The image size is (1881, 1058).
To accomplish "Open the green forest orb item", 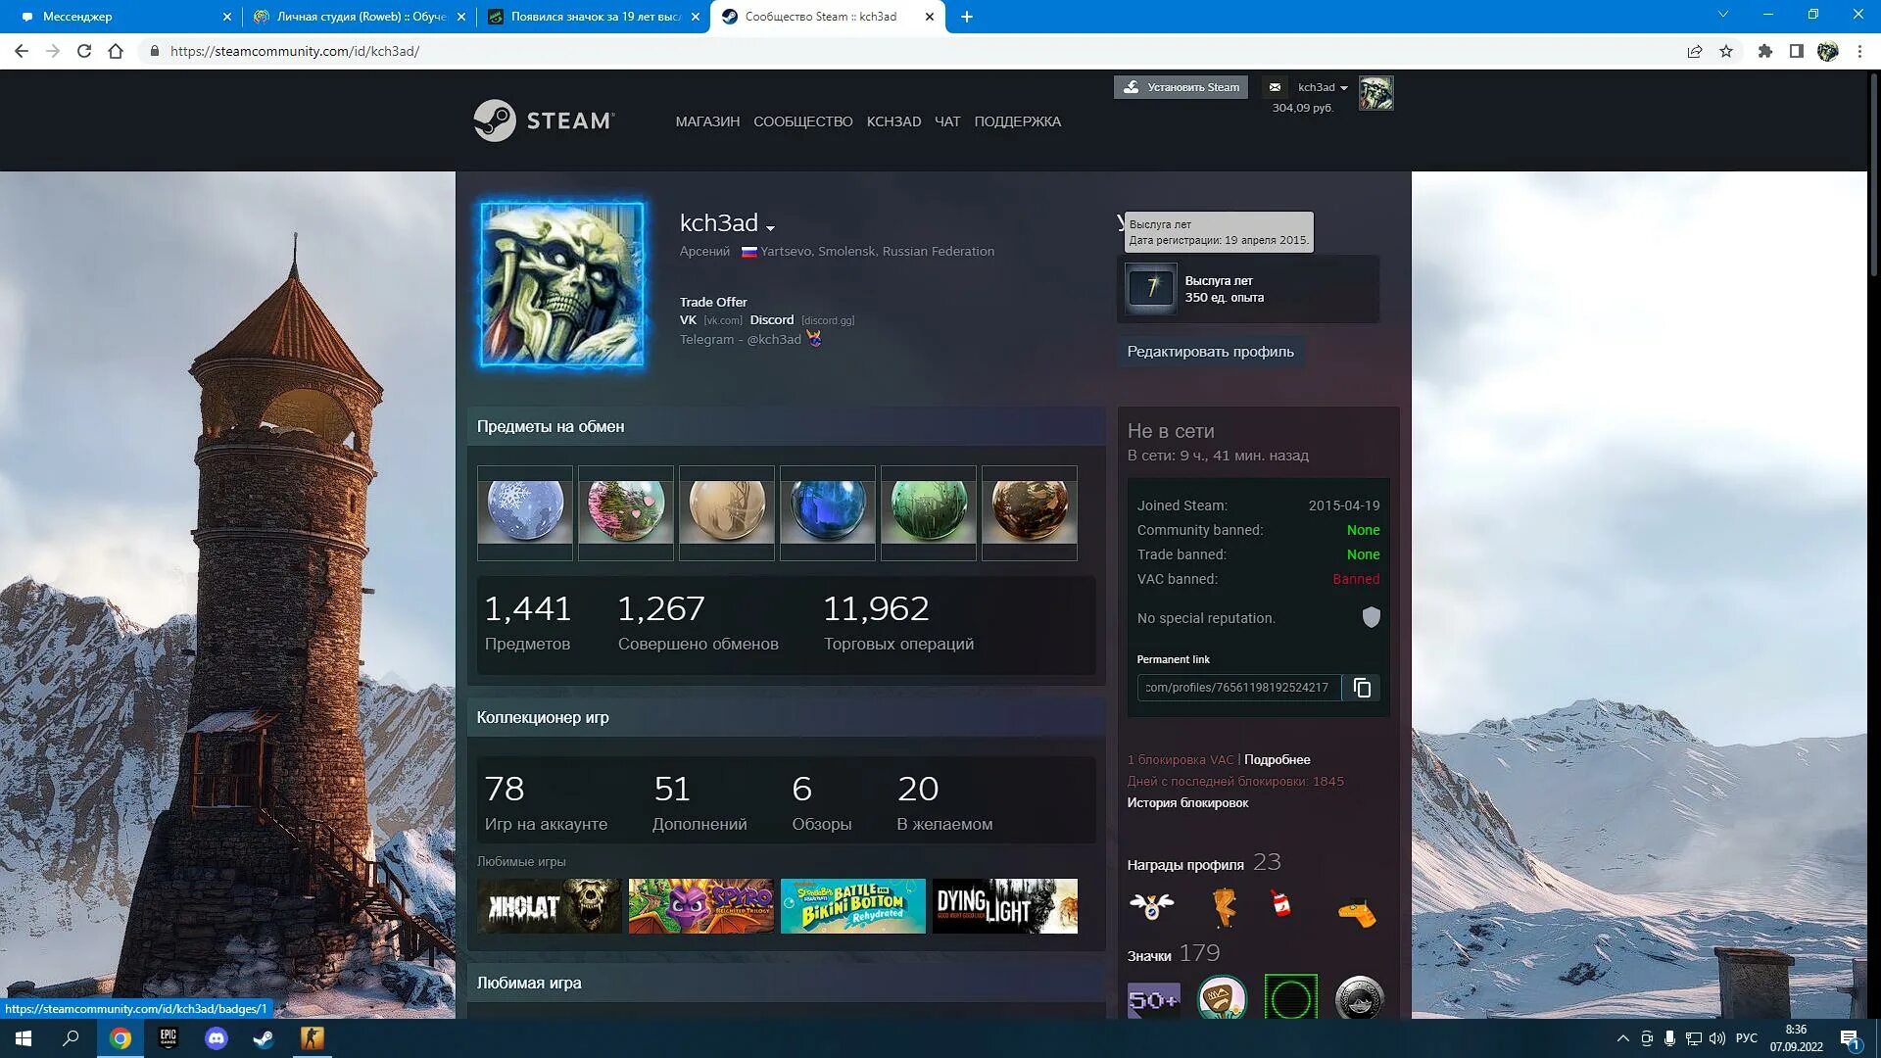I will 929,512.
